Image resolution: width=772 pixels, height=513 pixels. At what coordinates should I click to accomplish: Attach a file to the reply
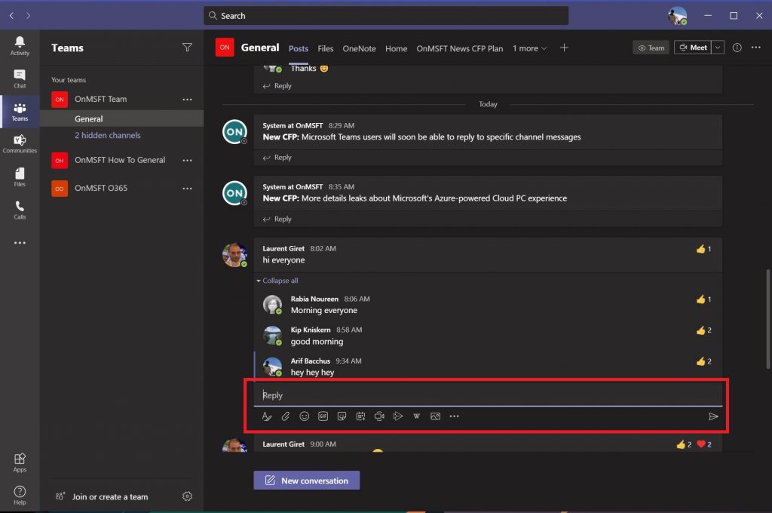(x=286, y=416)
